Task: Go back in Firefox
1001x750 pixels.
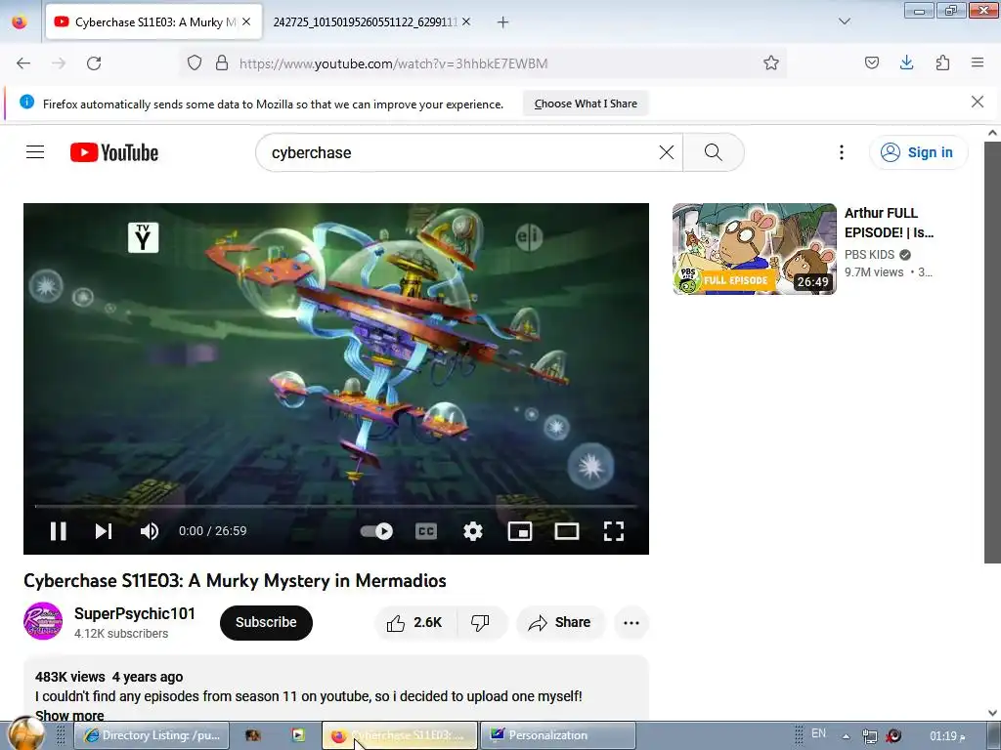Action: (x=23, y=63)
